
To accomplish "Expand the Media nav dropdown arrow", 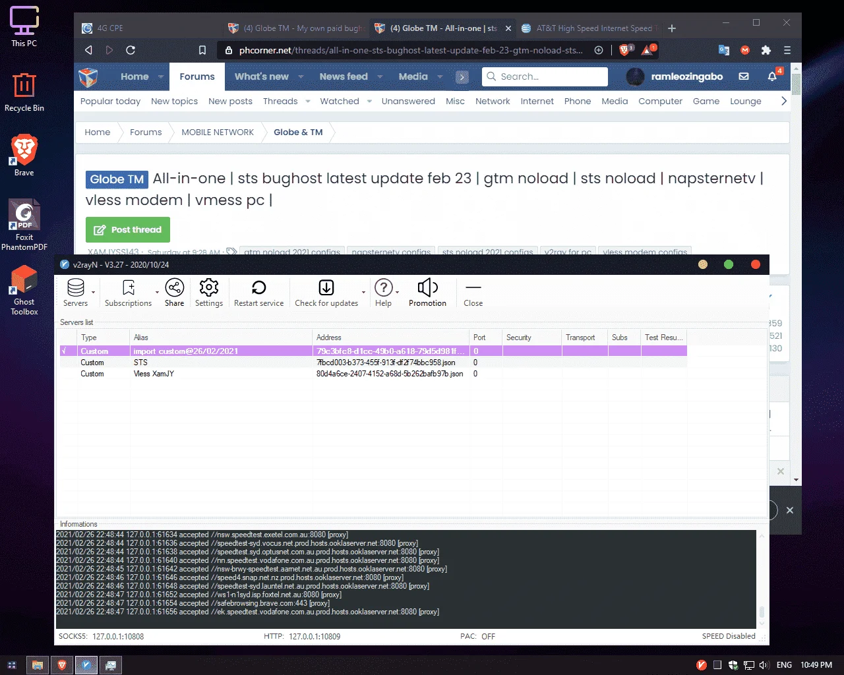I will tap(440, 77).
